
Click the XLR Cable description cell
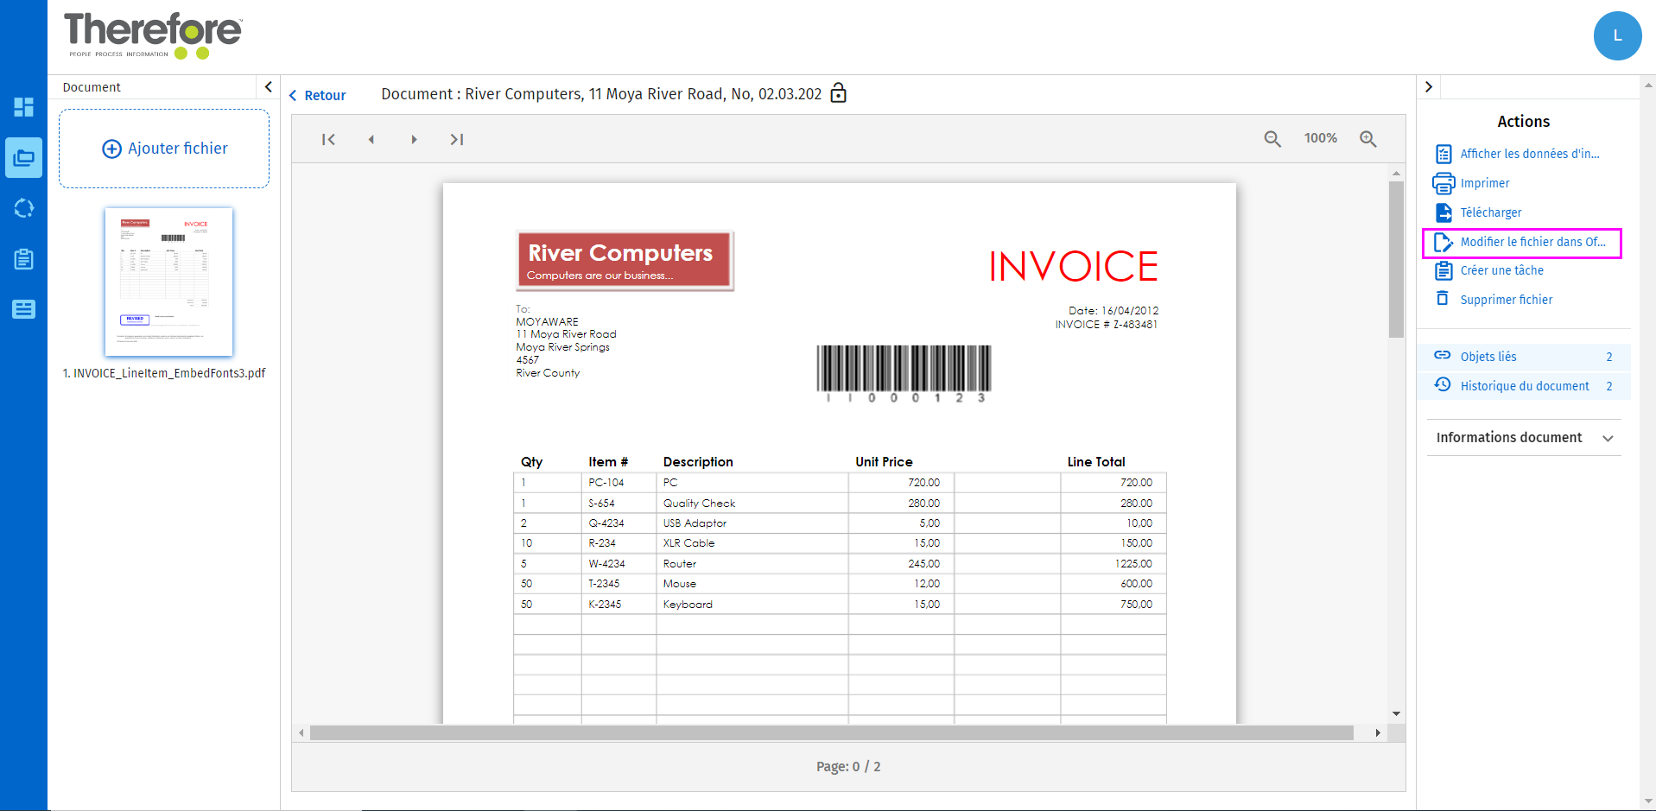tap(688, 543)
